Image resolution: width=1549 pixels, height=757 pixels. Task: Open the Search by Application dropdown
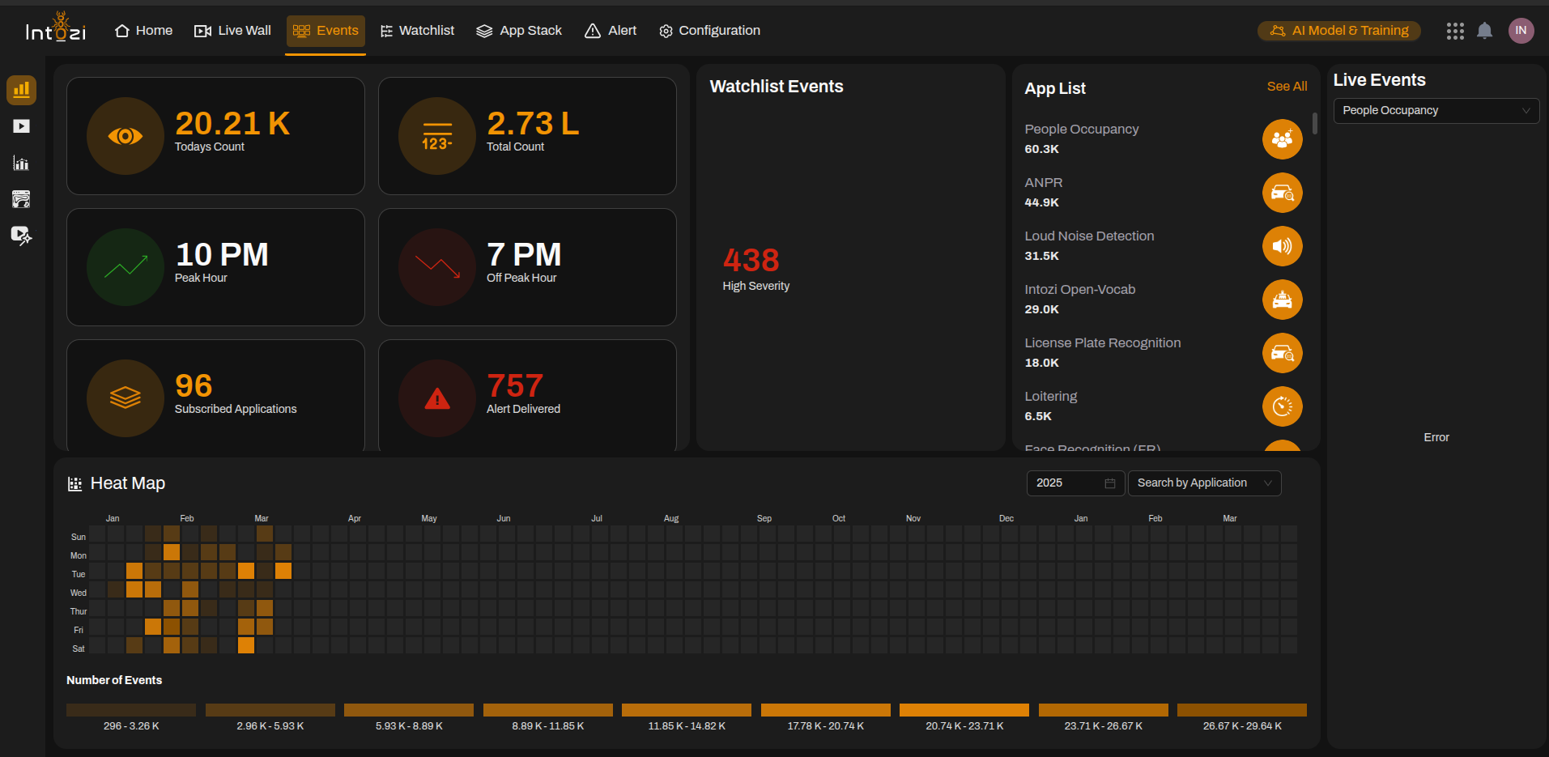(x=1204, y=483)
